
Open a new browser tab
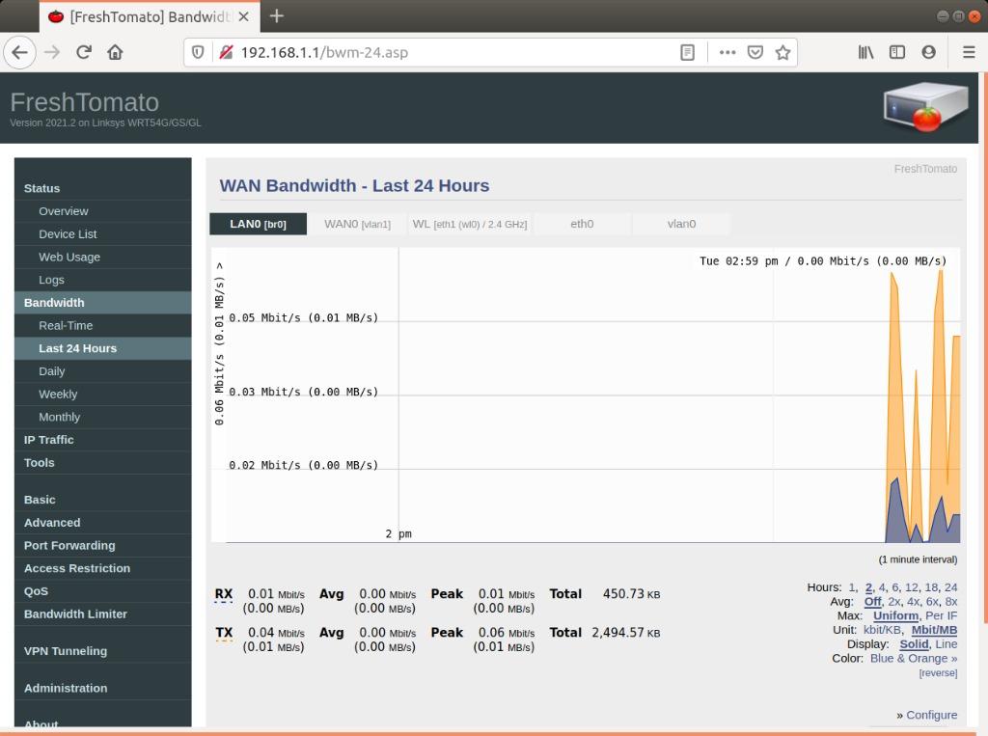click(x=277, y=15)
